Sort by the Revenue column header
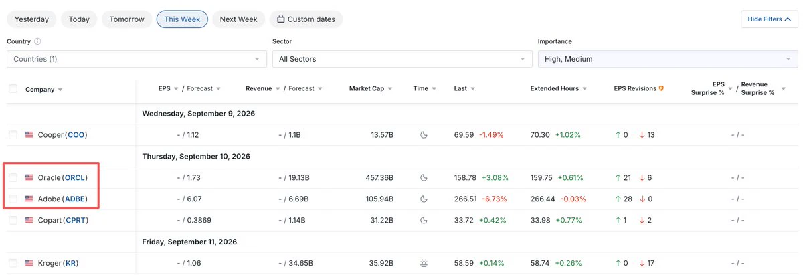The height and width of the screenshot is (275, 803). [262, 88]
